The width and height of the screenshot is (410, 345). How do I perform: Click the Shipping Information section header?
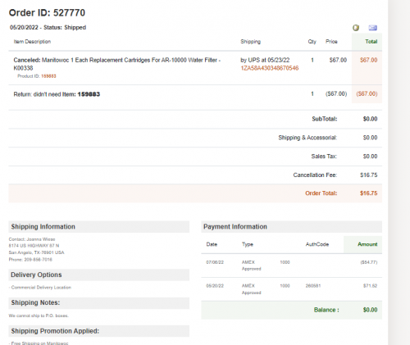click(x=99, y=227)
